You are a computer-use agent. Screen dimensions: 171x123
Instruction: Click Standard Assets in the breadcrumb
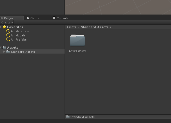[95, 27]
